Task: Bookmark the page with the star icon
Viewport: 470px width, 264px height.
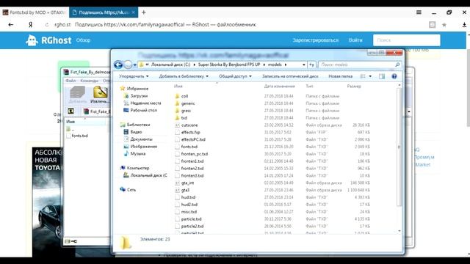Action: (444, 25)
